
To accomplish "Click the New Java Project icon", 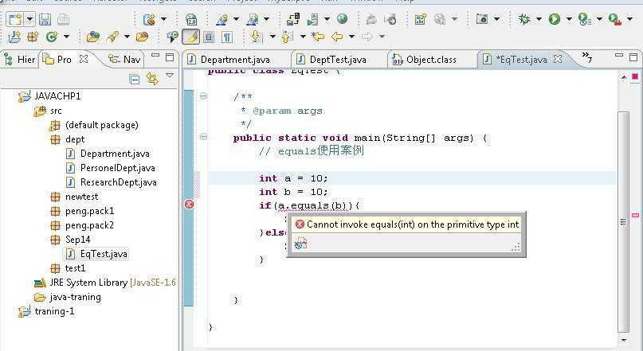I will pyautogui.click(x=14, y=37).
